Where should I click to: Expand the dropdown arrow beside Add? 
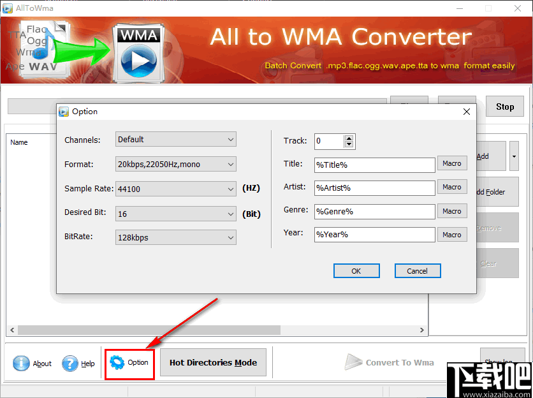513,156
